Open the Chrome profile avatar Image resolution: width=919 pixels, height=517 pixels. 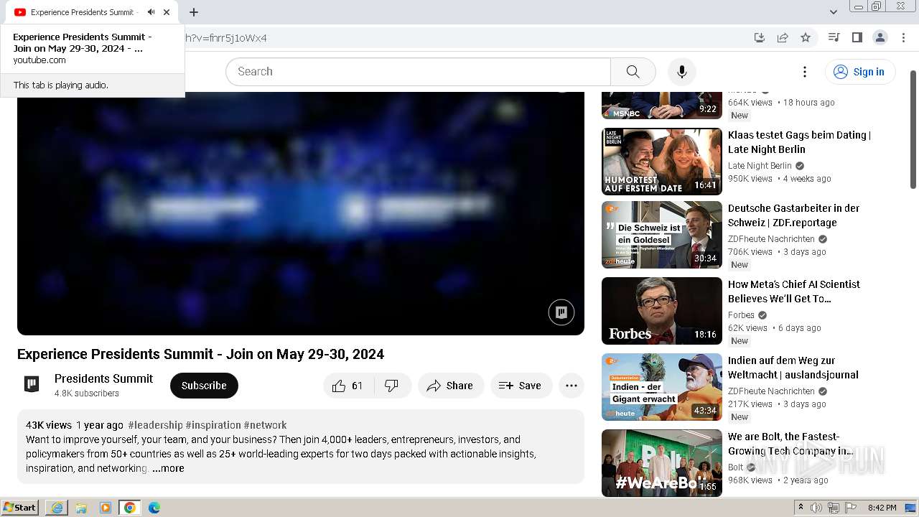click(x=880, y=37)
